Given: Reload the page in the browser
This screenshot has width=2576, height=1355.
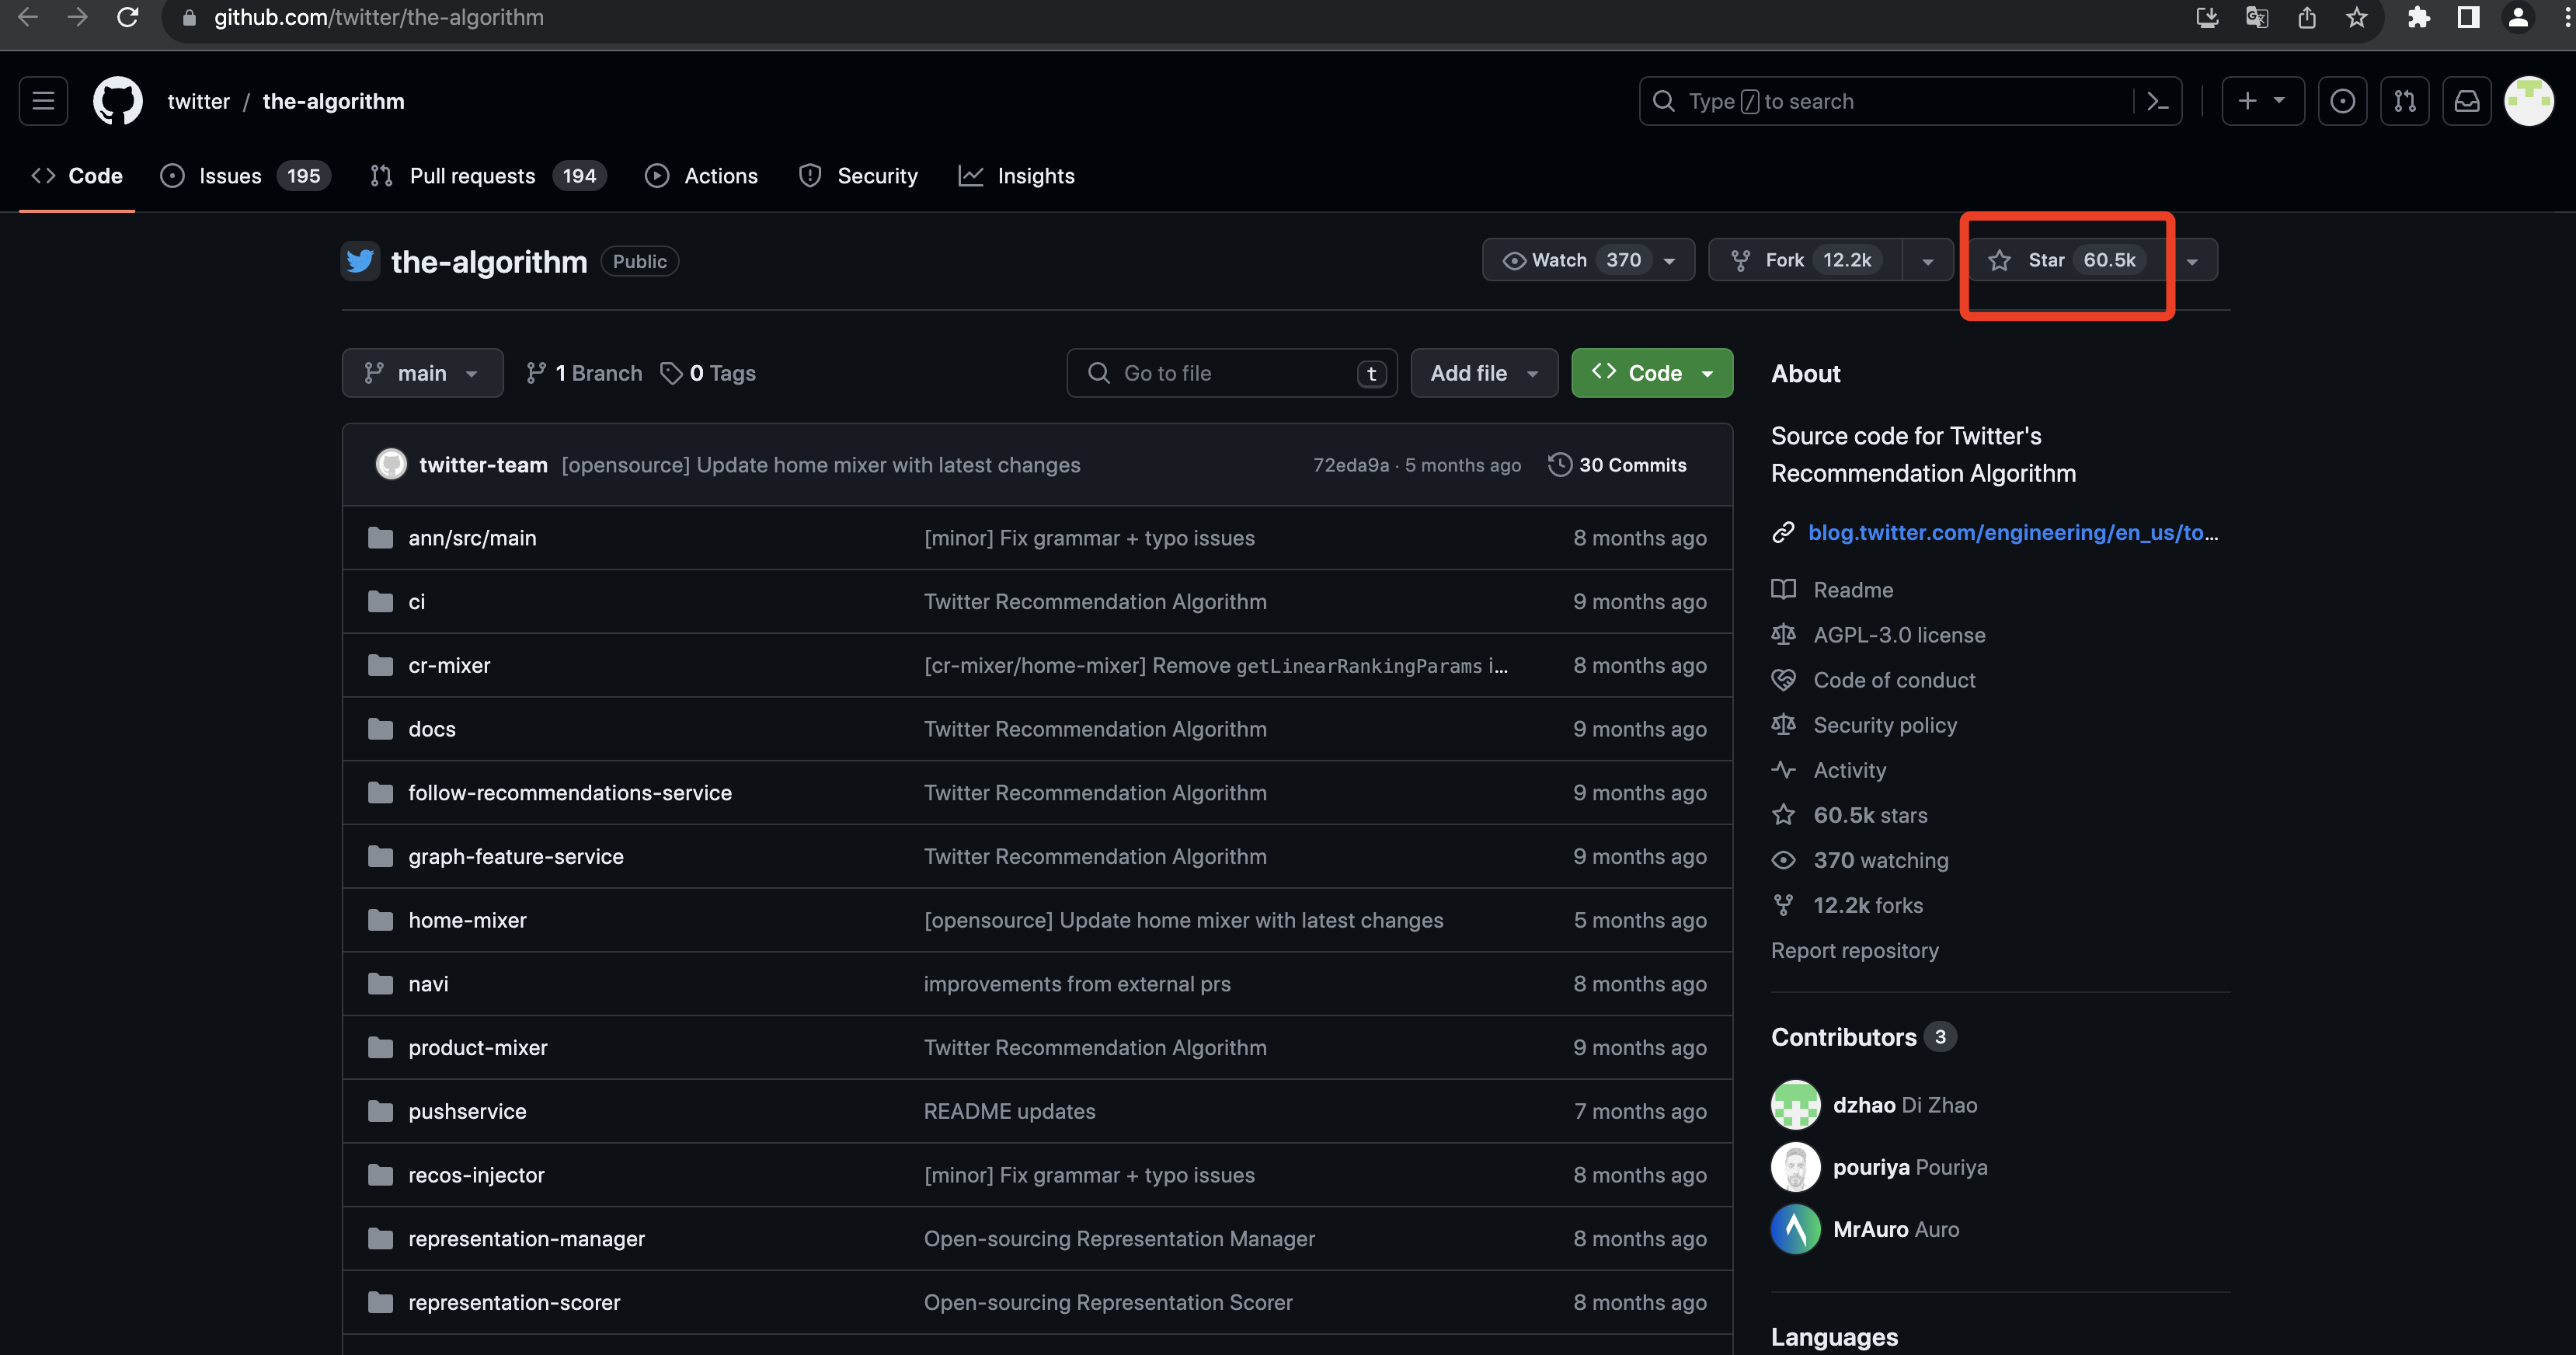Looking at the screenshot, I should pos(128,17).
